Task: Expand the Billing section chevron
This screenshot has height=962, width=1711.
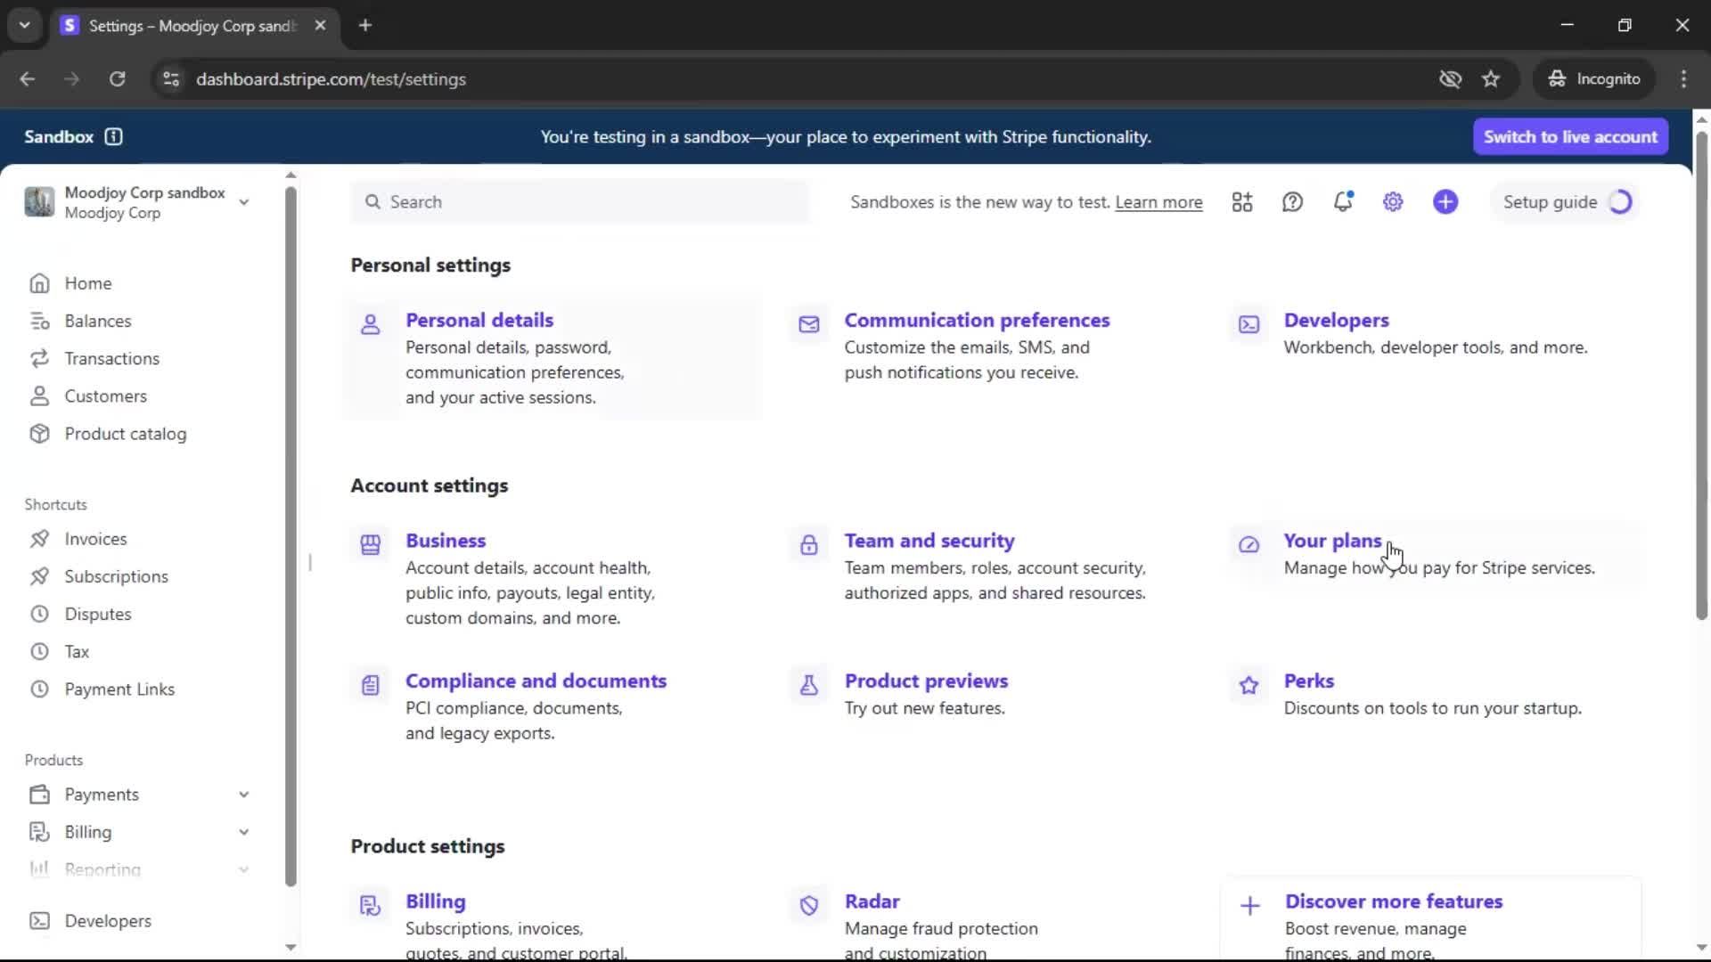Action: point(243,832)
